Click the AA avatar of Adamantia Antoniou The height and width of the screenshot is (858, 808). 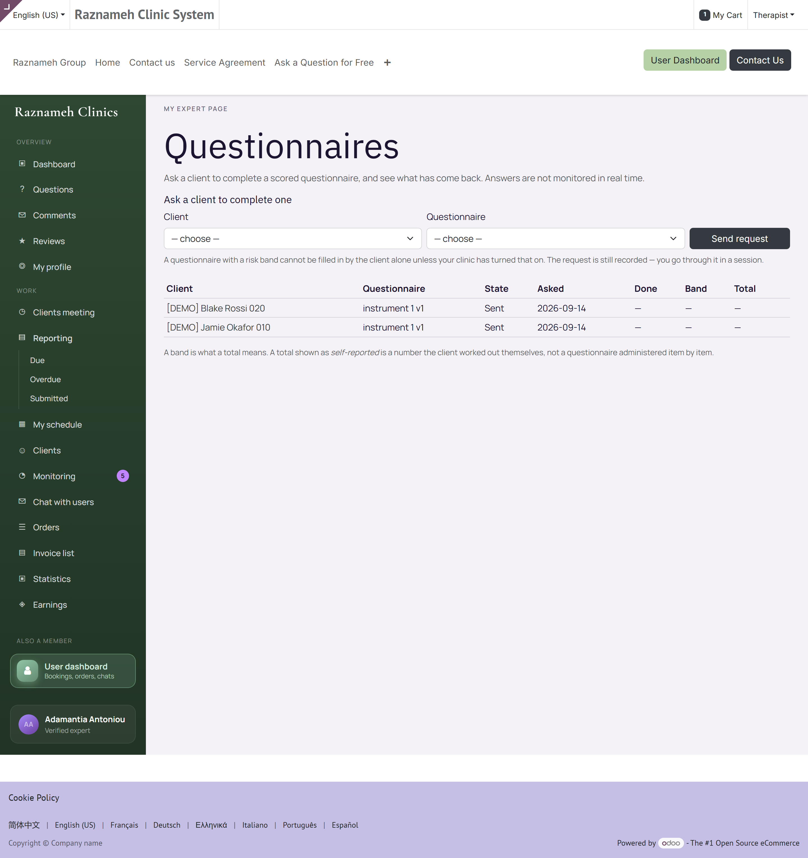pos(29,724)
